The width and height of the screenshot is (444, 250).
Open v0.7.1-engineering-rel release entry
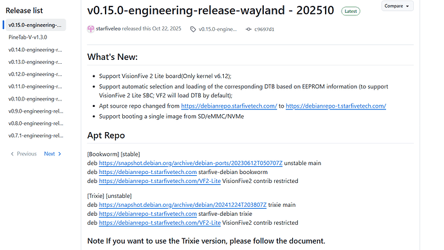click(35, 136)
